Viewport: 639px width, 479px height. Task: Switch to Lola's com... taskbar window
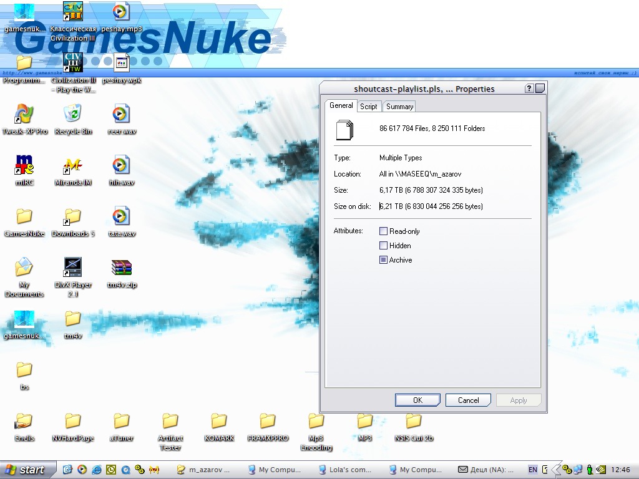point(346,470)
